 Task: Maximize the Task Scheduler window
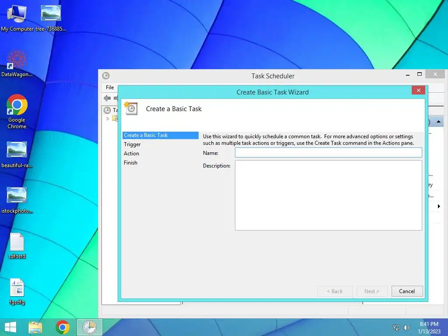[420, 74]
